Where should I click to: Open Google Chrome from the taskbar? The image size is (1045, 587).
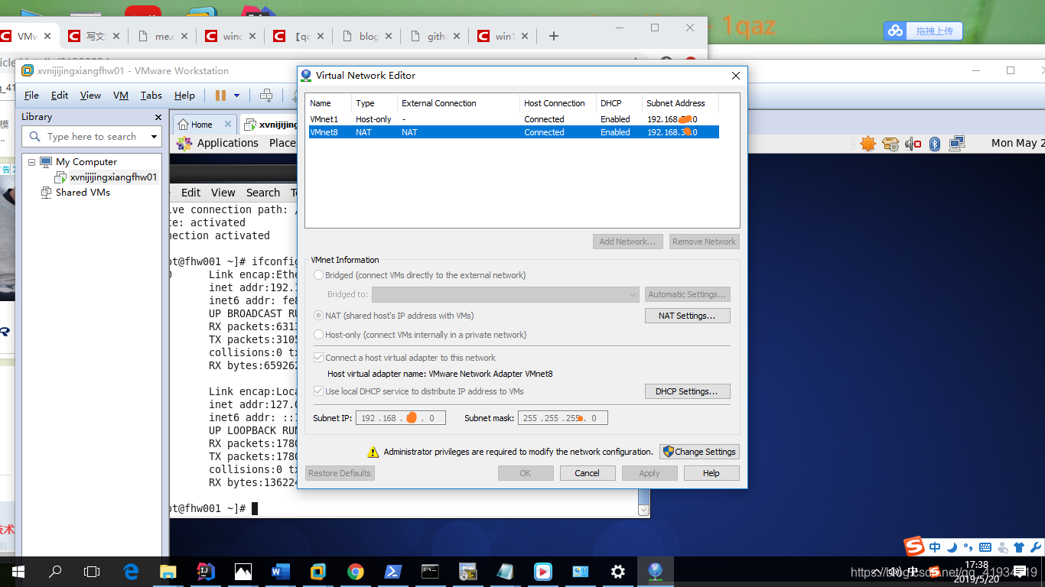[356, 571]
